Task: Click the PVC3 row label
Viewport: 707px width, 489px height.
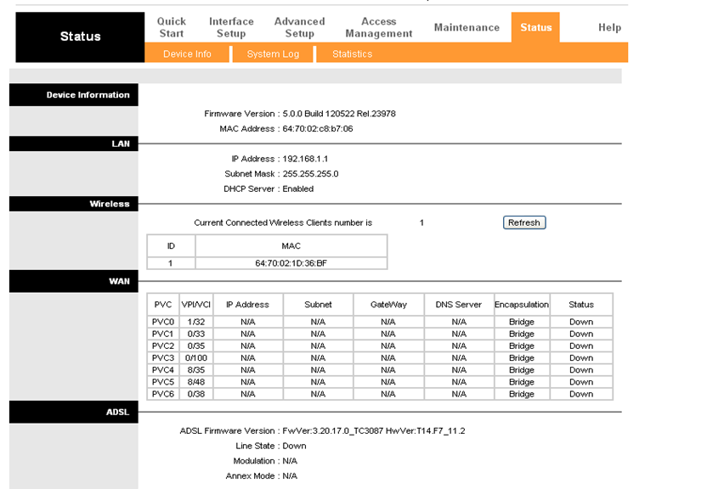Action: [x=163, y=358]
